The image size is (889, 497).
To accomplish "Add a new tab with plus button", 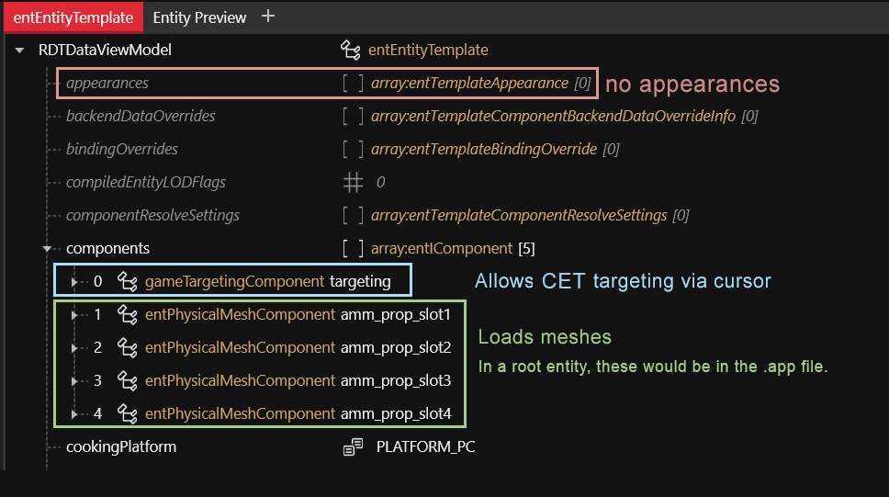I will pyautogui.click(x=267, y=17).
